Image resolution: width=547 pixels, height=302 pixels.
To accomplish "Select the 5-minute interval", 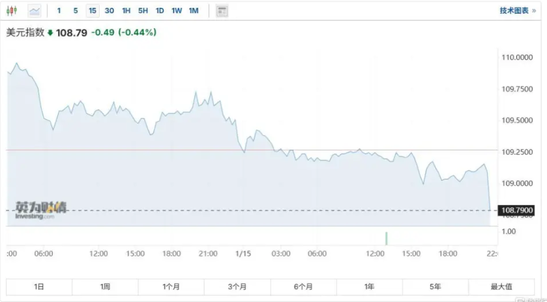I will tap(76, 11).
